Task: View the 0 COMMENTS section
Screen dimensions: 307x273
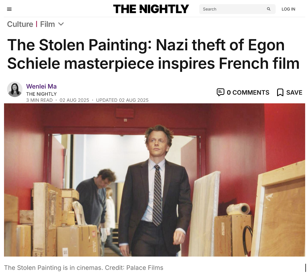Action: click(248, 92)
